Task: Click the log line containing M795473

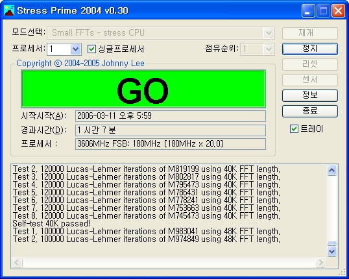Action: pos(146,184)
